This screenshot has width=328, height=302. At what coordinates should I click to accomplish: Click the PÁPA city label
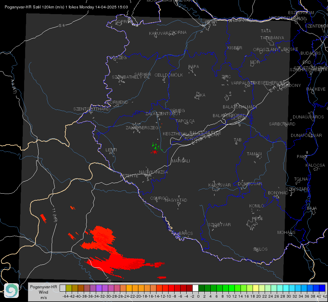194,67
